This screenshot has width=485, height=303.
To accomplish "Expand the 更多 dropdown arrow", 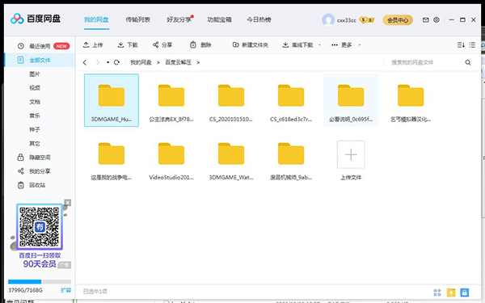I will click(x=360, y=45).
